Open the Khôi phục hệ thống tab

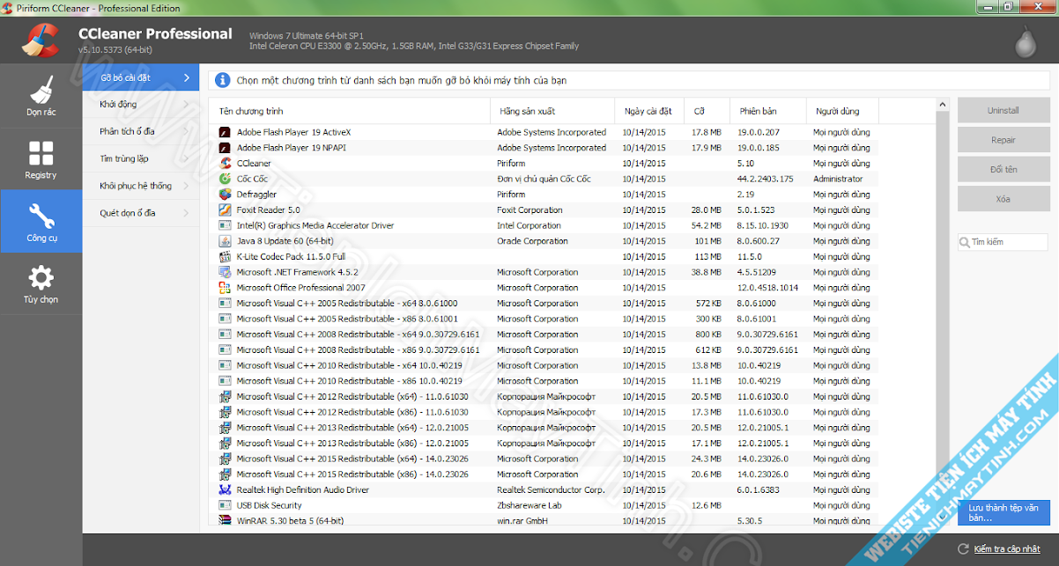point(141,186)
